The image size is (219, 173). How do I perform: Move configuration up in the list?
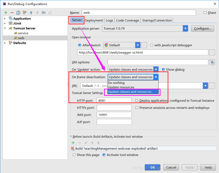pyautogui.click(x=31, y=13)
